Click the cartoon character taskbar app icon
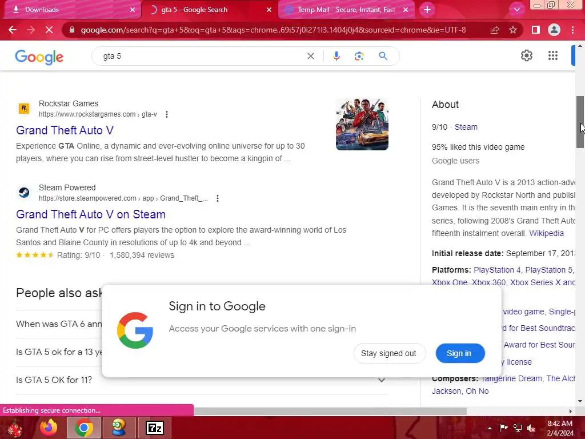The width and height of the screenshot is (585, 439). (119, 428)
